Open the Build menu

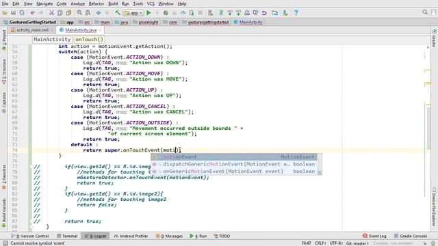point(113,3)
